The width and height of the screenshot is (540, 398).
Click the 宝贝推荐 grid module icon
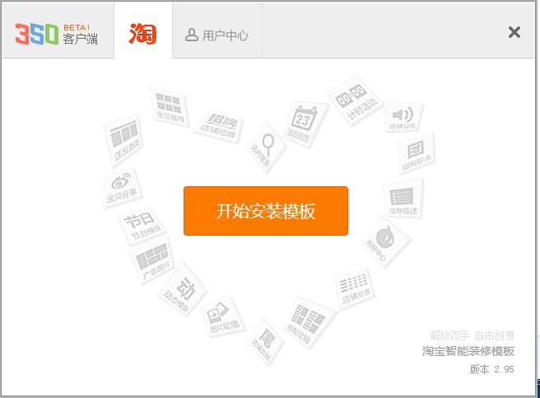(x=170, y=108)
